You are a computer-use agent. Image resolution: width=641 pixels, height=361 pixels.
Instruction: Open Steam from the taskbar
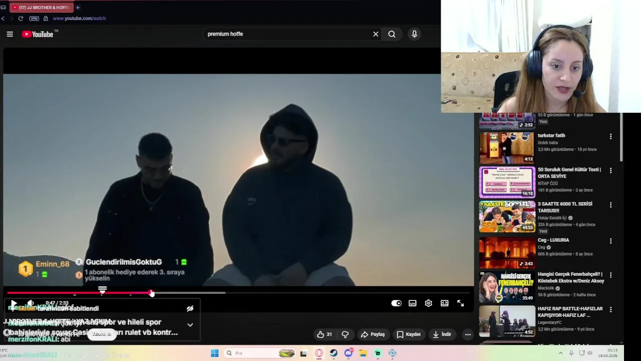click(x=334, y=353)
